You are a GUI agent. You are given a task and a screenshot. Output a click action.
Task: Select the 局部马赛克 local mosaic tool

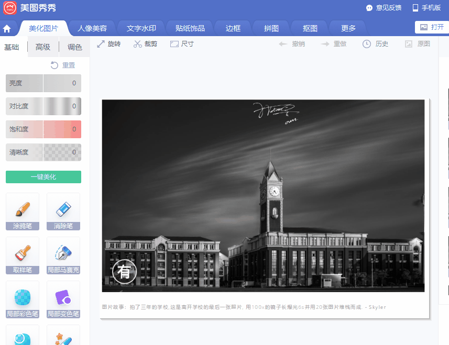(x=63, y=255)
